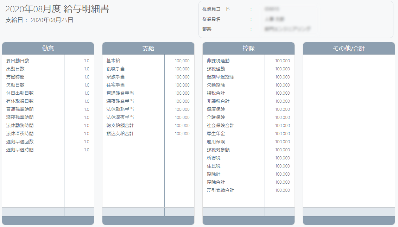
Task: Click the 部署 field label
Action: (207, 29)
